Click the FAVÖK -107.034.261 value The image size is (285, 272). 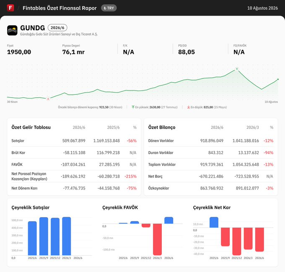pos(73,164)
